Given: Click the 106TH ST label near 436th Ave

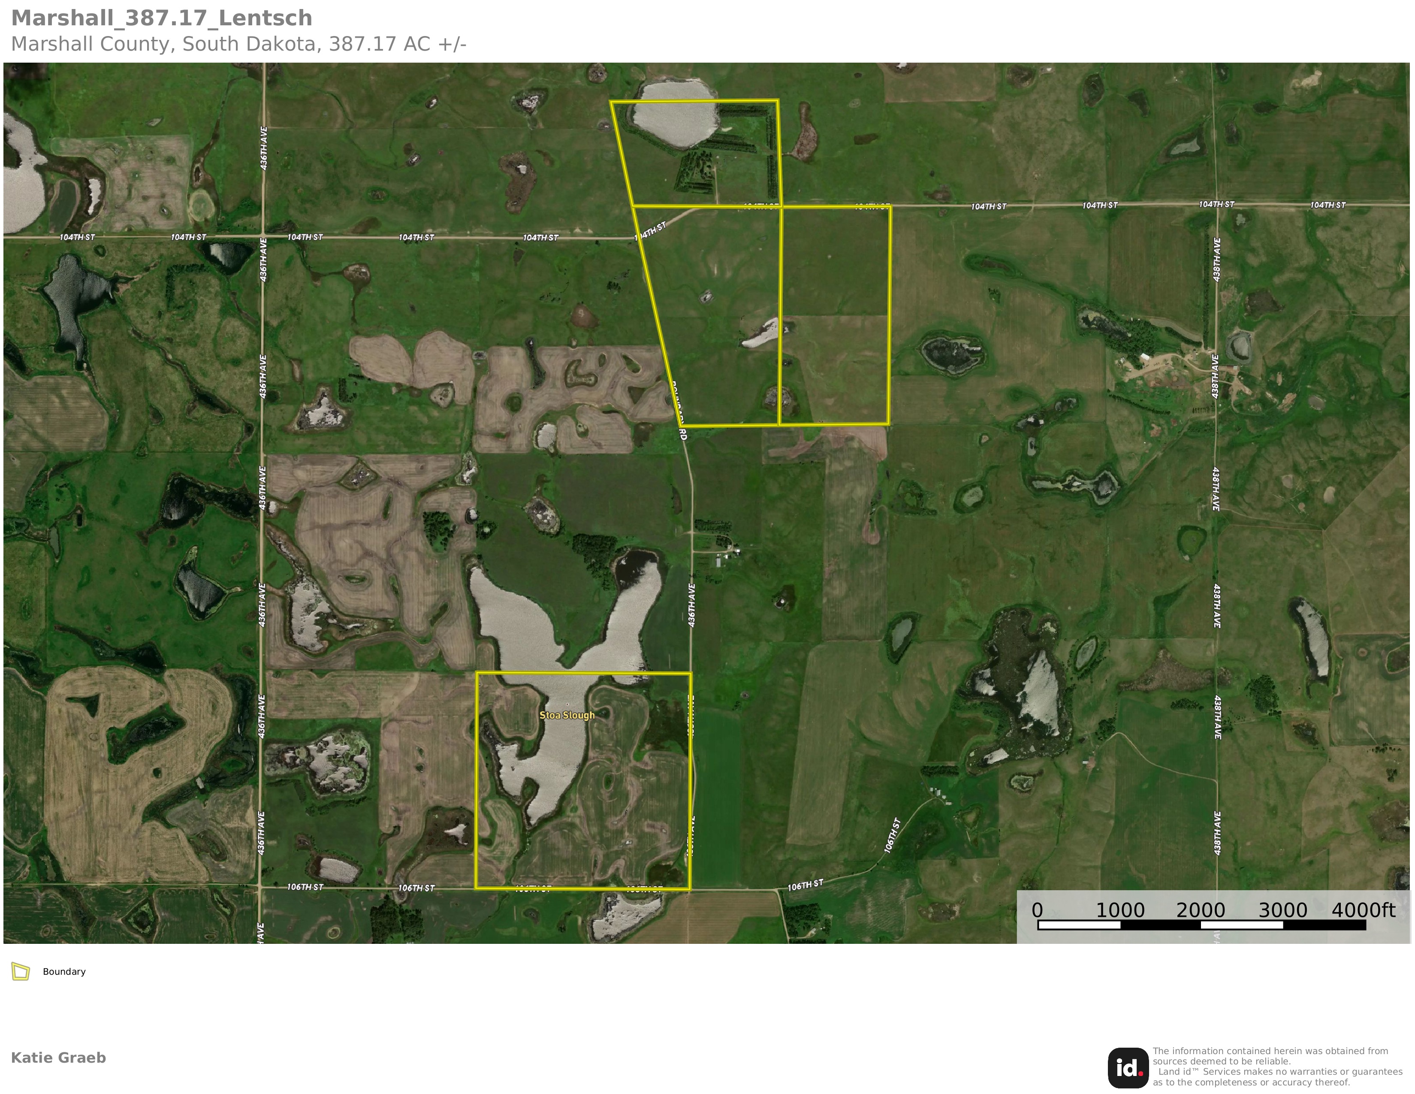Looking at the screenshot, I should click(305, 887).
